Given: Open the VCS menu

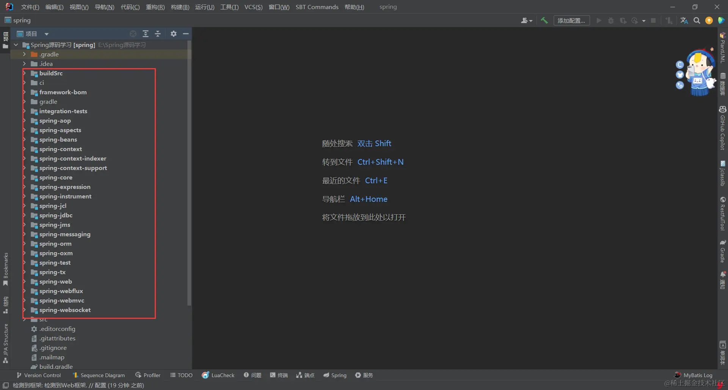Looking at the screenshot, I should [x=253, y=7].
